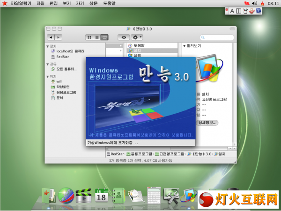This screenshot has height=211, width=281.
Task: Collapse the 미리보기 preview section
Action: (184, 46)
